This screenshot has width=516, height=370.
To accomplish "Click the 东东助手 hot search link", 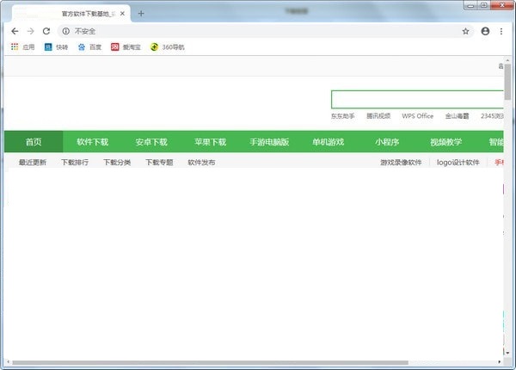I will (x=343, y=116).
